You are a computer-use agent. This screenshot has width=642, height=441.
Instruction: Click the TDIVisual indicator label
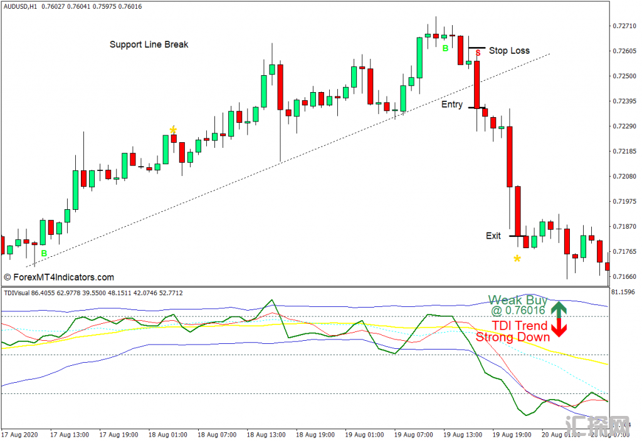click(x=19, y=293)
